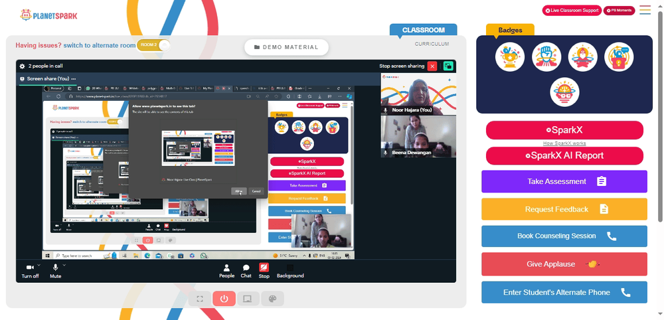Select the trophy star badge

click(x=510, y=56)
